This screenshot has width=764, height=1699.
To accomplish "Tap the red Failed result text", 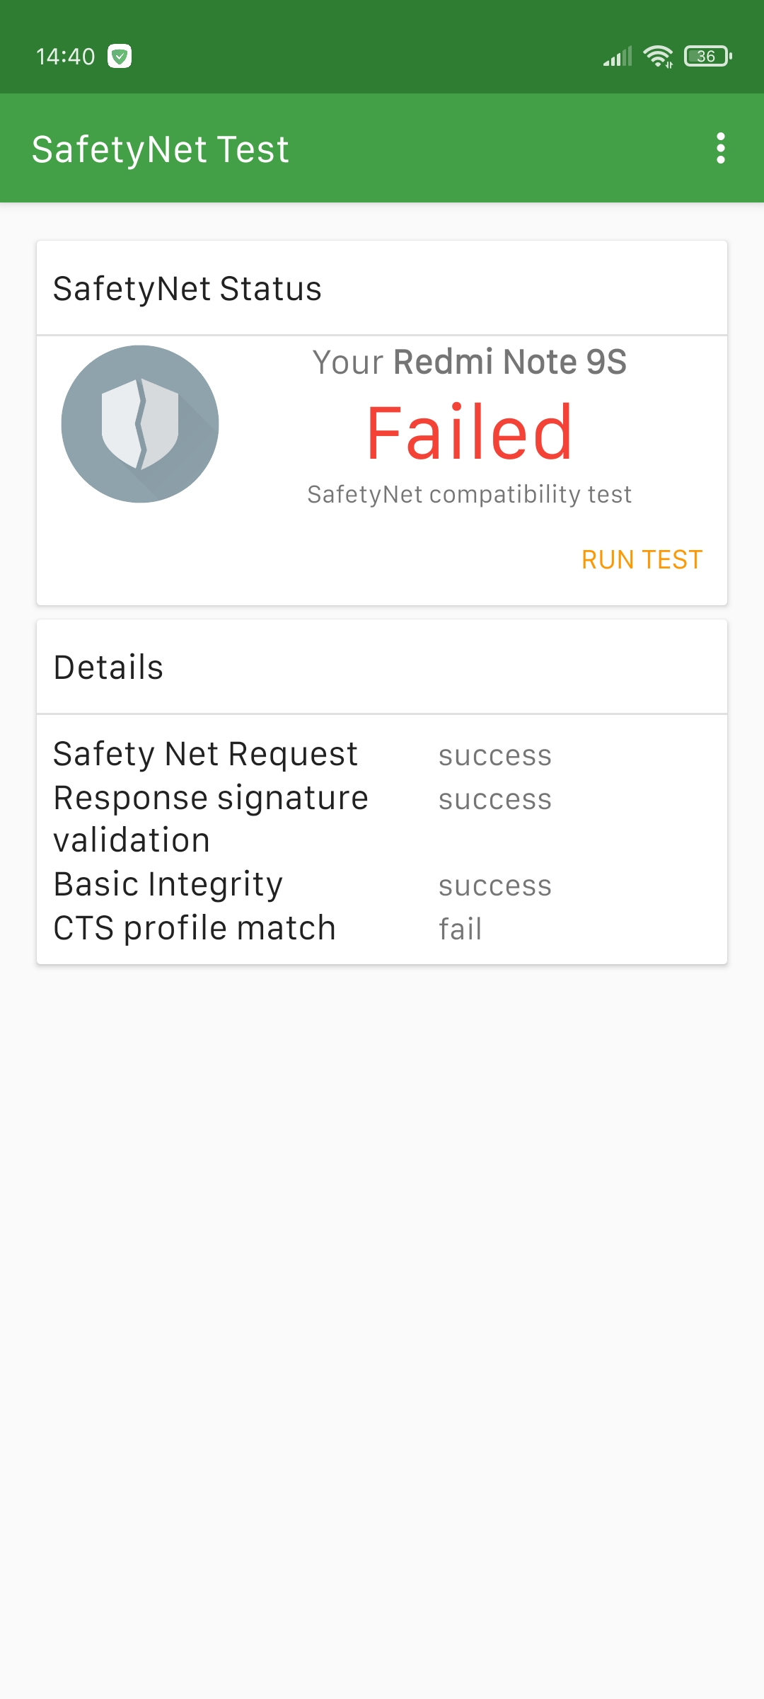I will 470,432.
